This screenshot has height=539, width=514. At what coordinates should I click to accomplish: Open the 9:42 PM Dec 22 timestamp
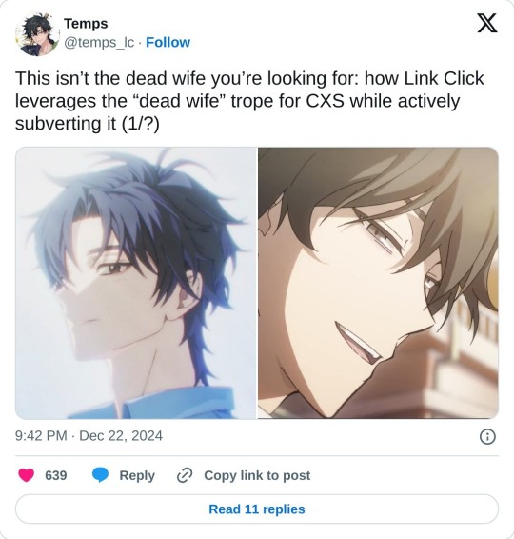click(89, 436)
